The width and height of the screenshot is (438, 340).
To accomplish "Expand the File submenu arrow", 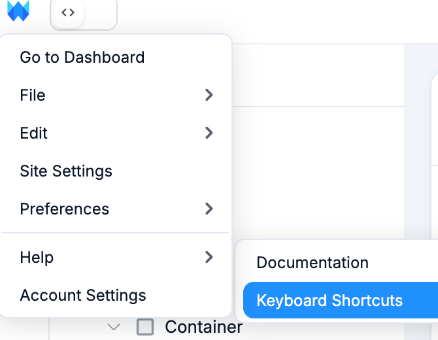I will click(209, 95).
